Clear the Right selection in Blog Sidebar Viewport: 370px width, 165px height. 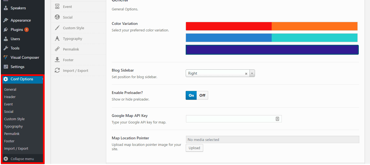(x=246, y=73)
